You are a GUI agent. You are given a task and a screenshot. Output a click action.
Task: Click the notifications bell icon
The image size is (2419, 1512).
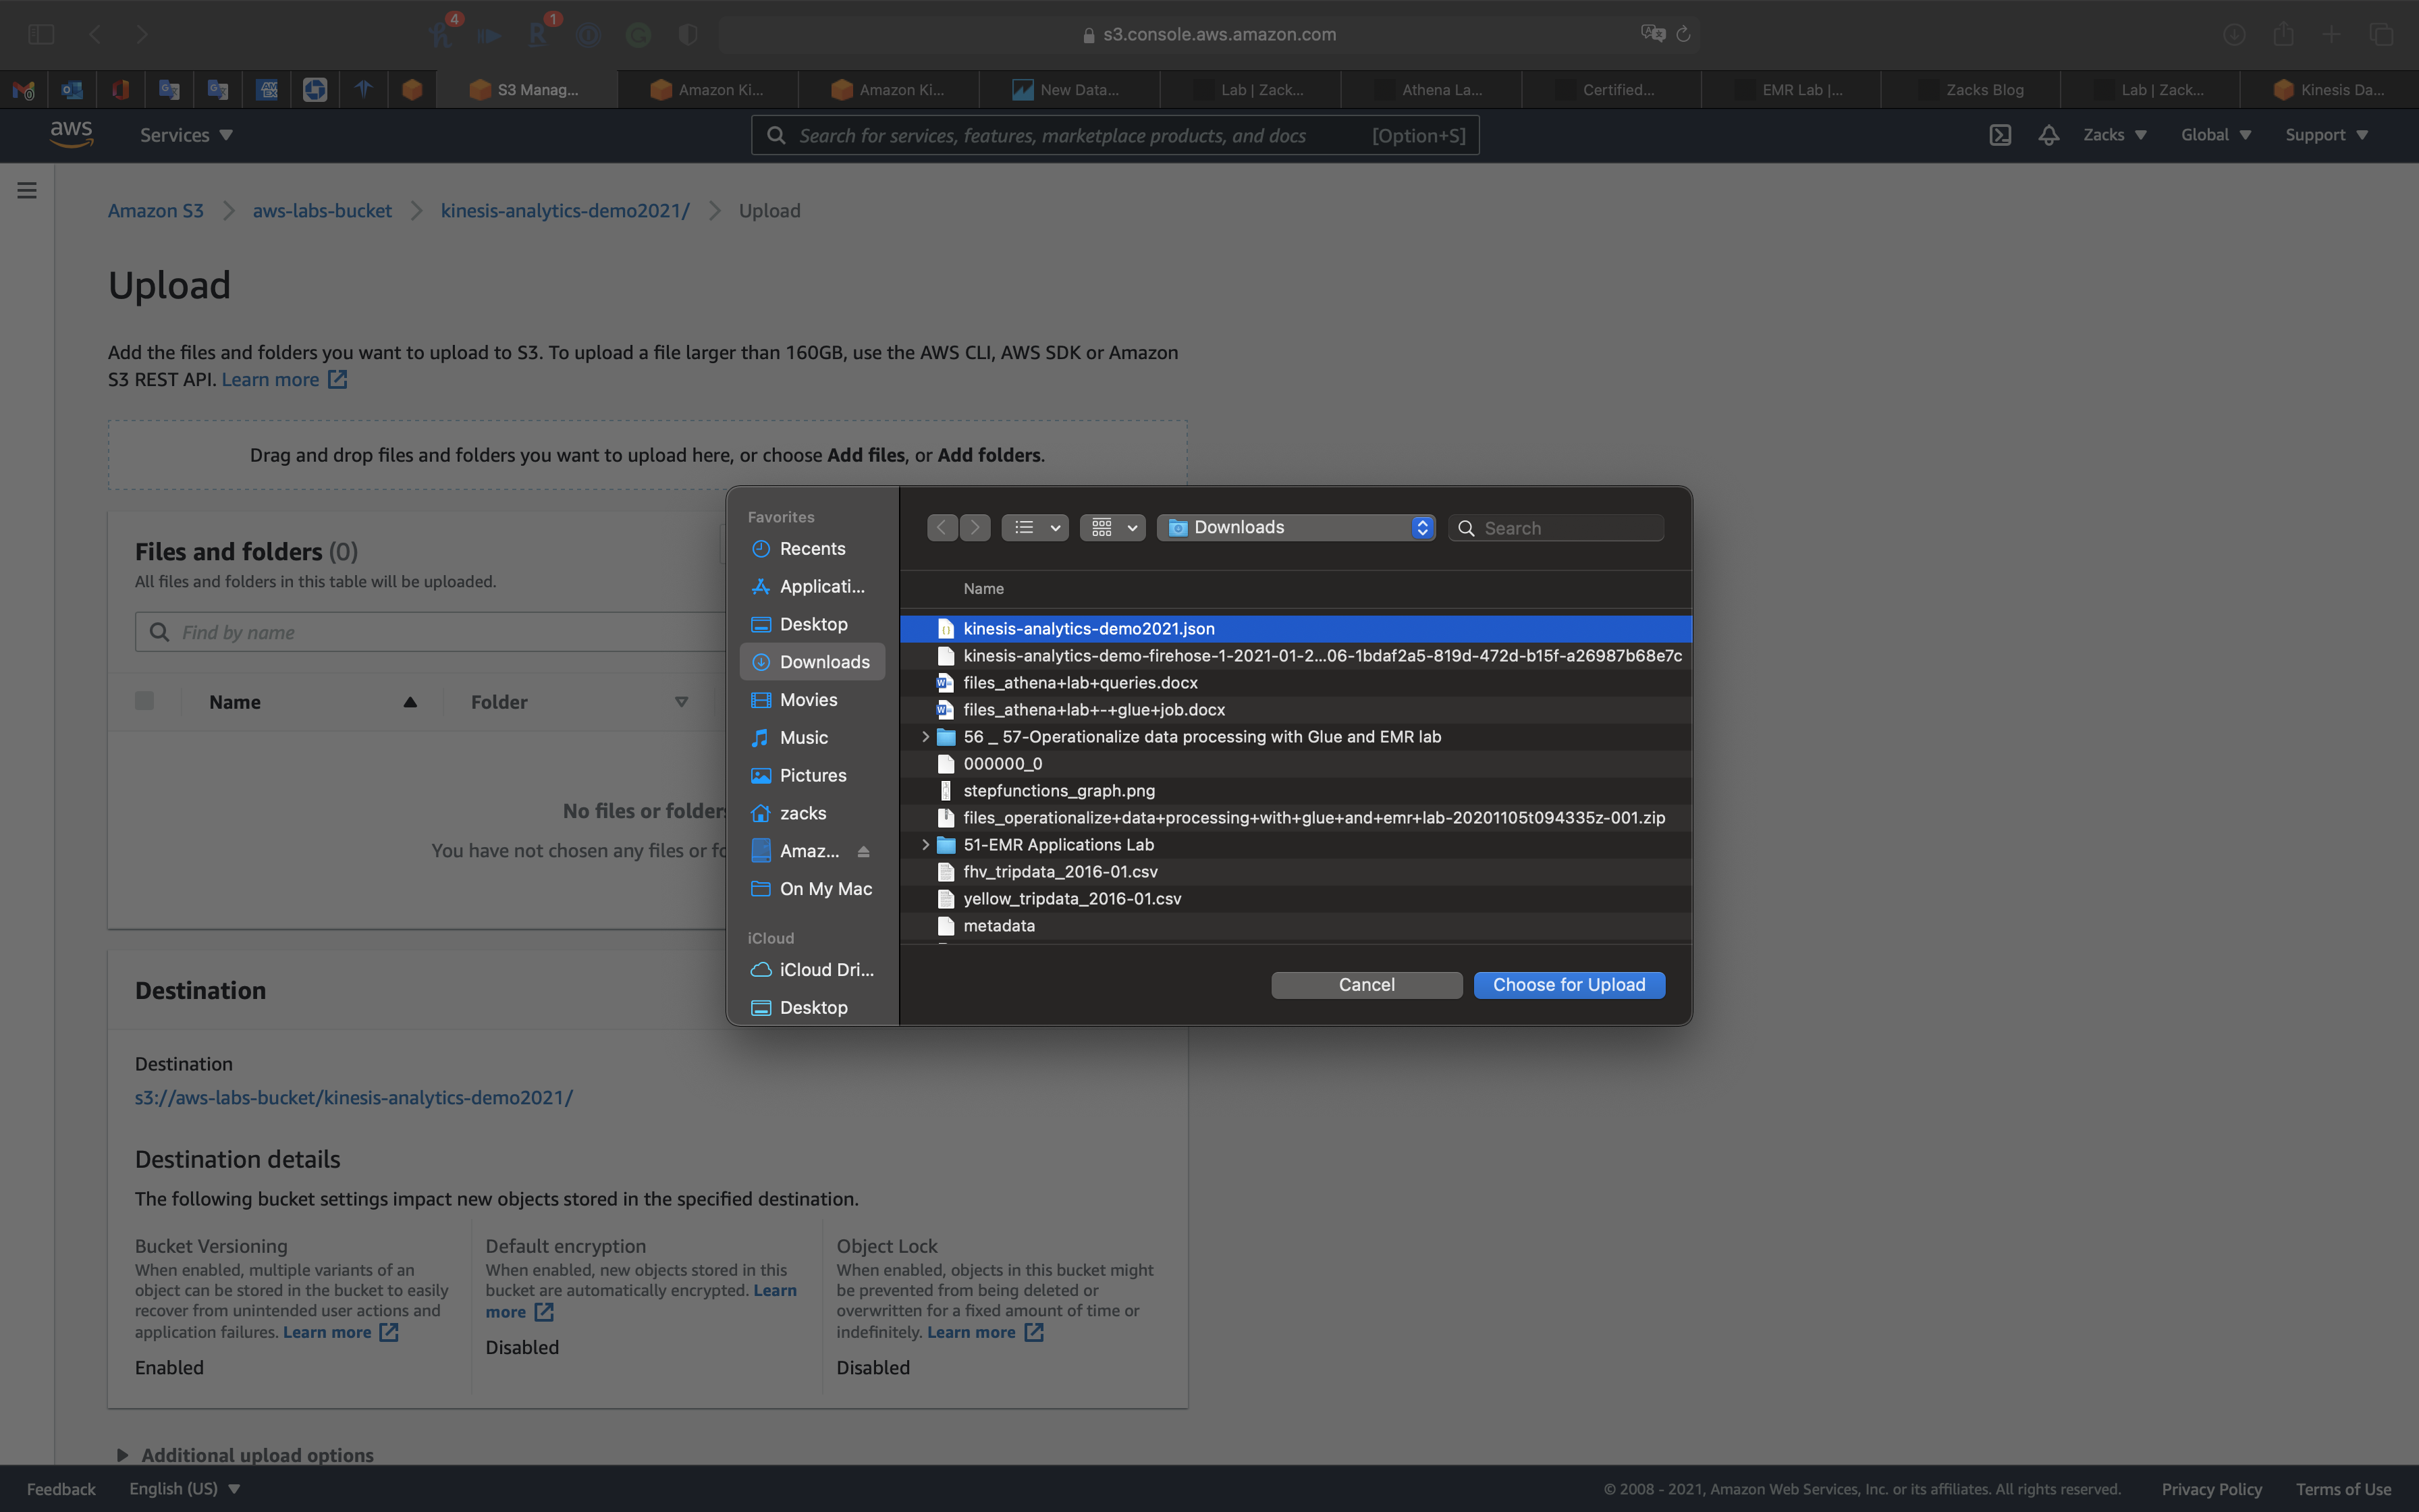pyautogui.click(x=2048, y=135)
